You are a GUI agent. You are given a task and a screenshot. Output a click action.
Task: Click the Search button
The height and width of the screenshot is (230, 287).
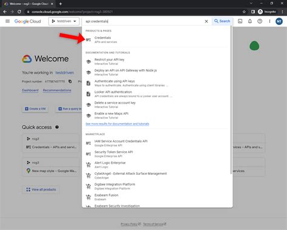tap(222, 21)
